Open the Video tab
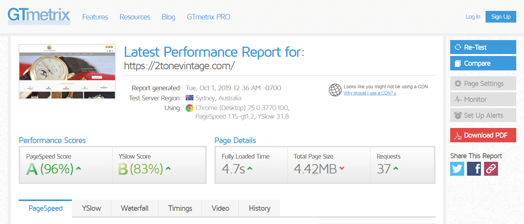524x224 pixels. pyautogui.click(x=220, y=208)
